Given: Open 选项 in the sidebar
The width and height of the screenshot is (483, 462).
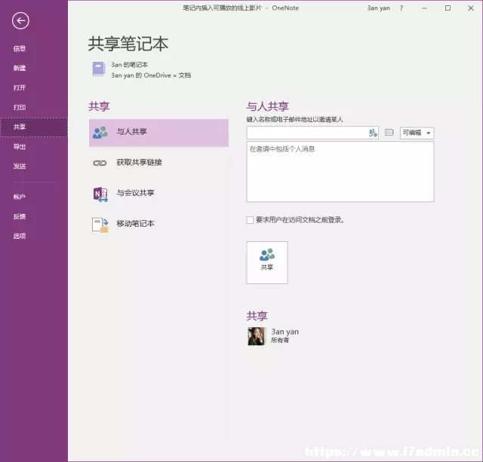Looking at the screenshot, I should pos(20,236).
